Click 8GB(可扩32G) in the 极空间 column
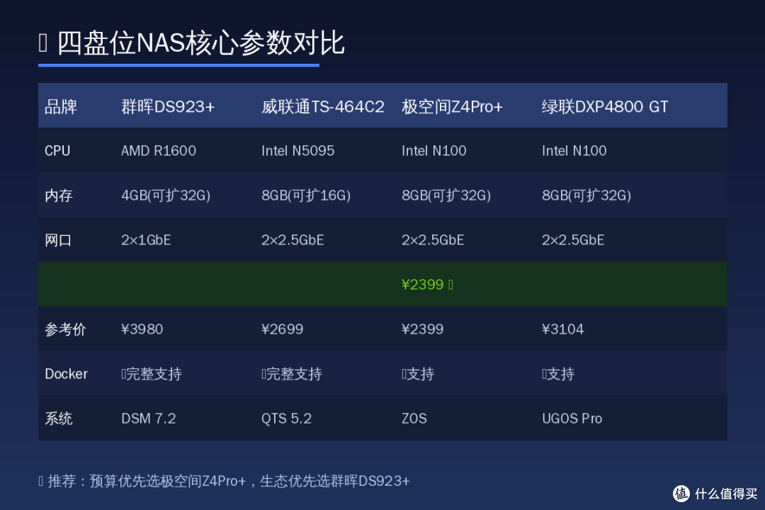Screen dimensions: 765x510 click(x=446, y=195)
